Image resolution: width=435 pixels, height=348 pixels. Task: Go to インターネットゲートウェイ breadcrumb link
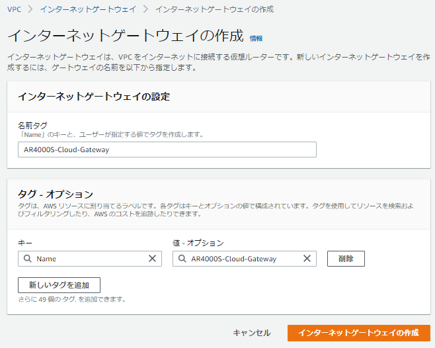tap(88, 10)
